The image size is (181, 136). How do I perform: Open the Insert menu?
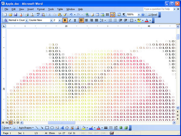30,9
